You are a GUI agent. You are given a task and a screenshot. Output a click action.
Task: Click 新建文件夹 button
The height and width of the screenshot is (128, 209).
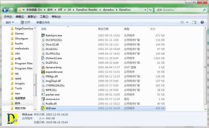(43, 22)
